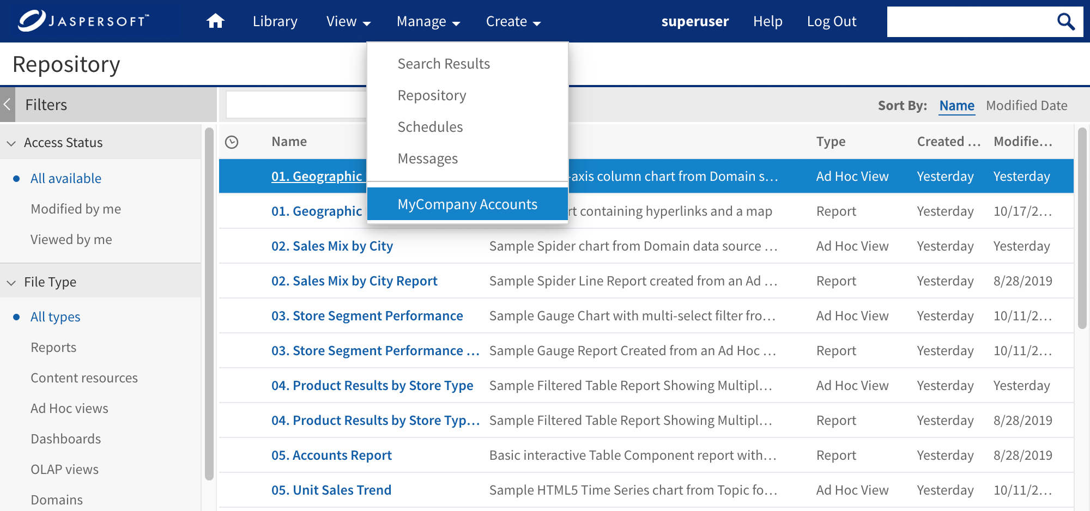Choose MyCompany Accounts menu entry
Image resolution: width=1090 pixels, height=511 pixels.
click(x=468, y=204)
